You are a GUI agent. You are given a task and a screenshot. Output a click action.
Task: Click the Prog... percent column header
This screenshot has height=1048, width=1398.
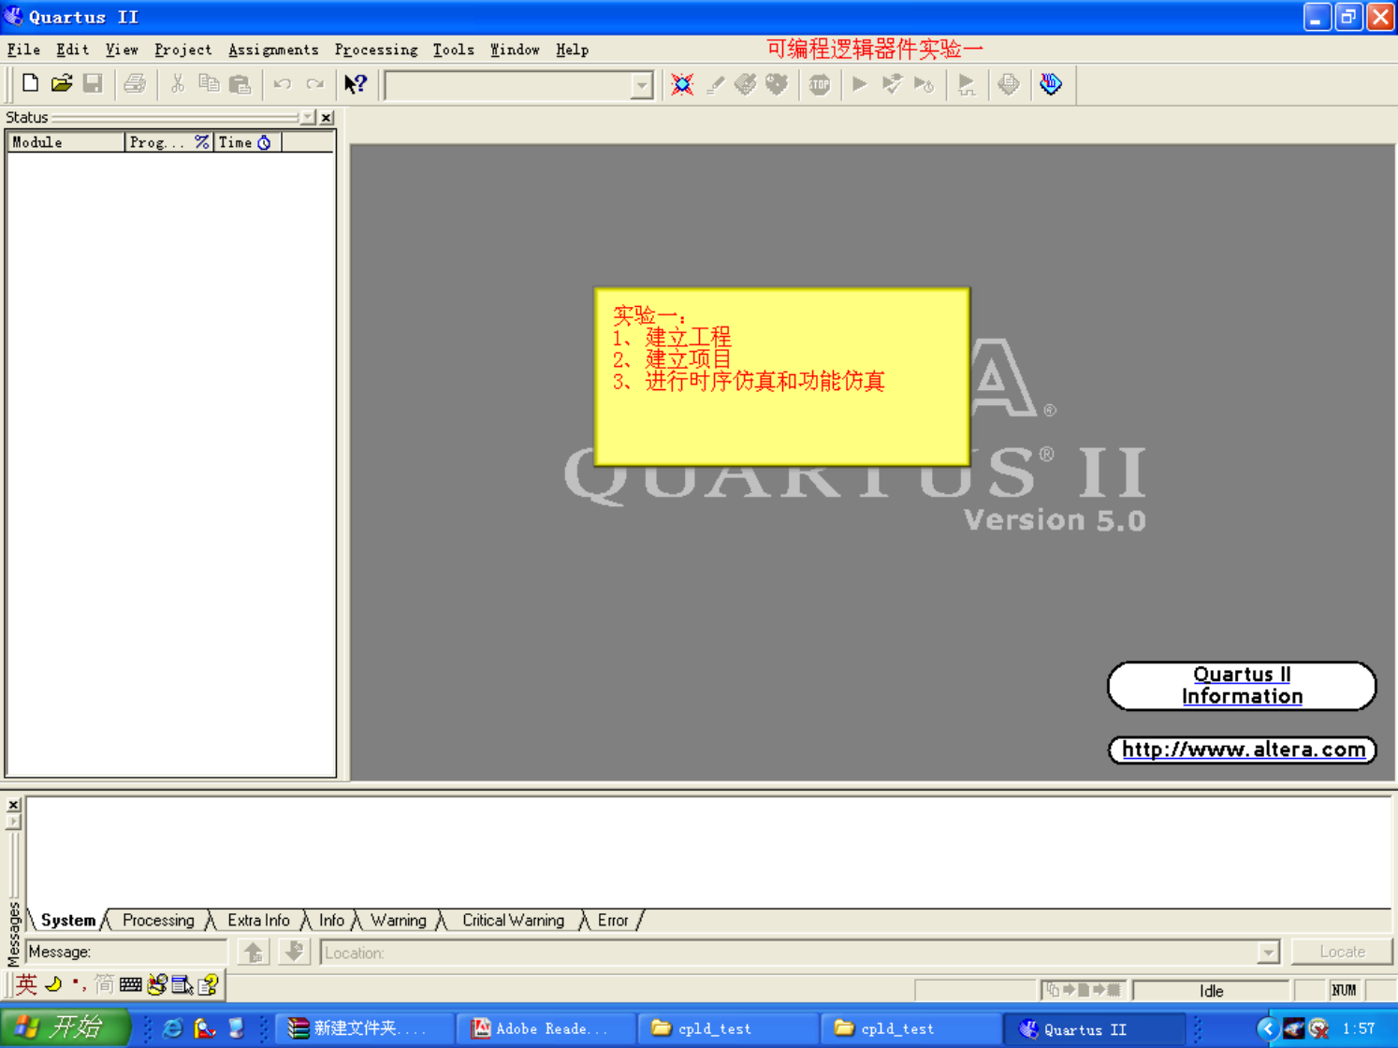(169, 142)
